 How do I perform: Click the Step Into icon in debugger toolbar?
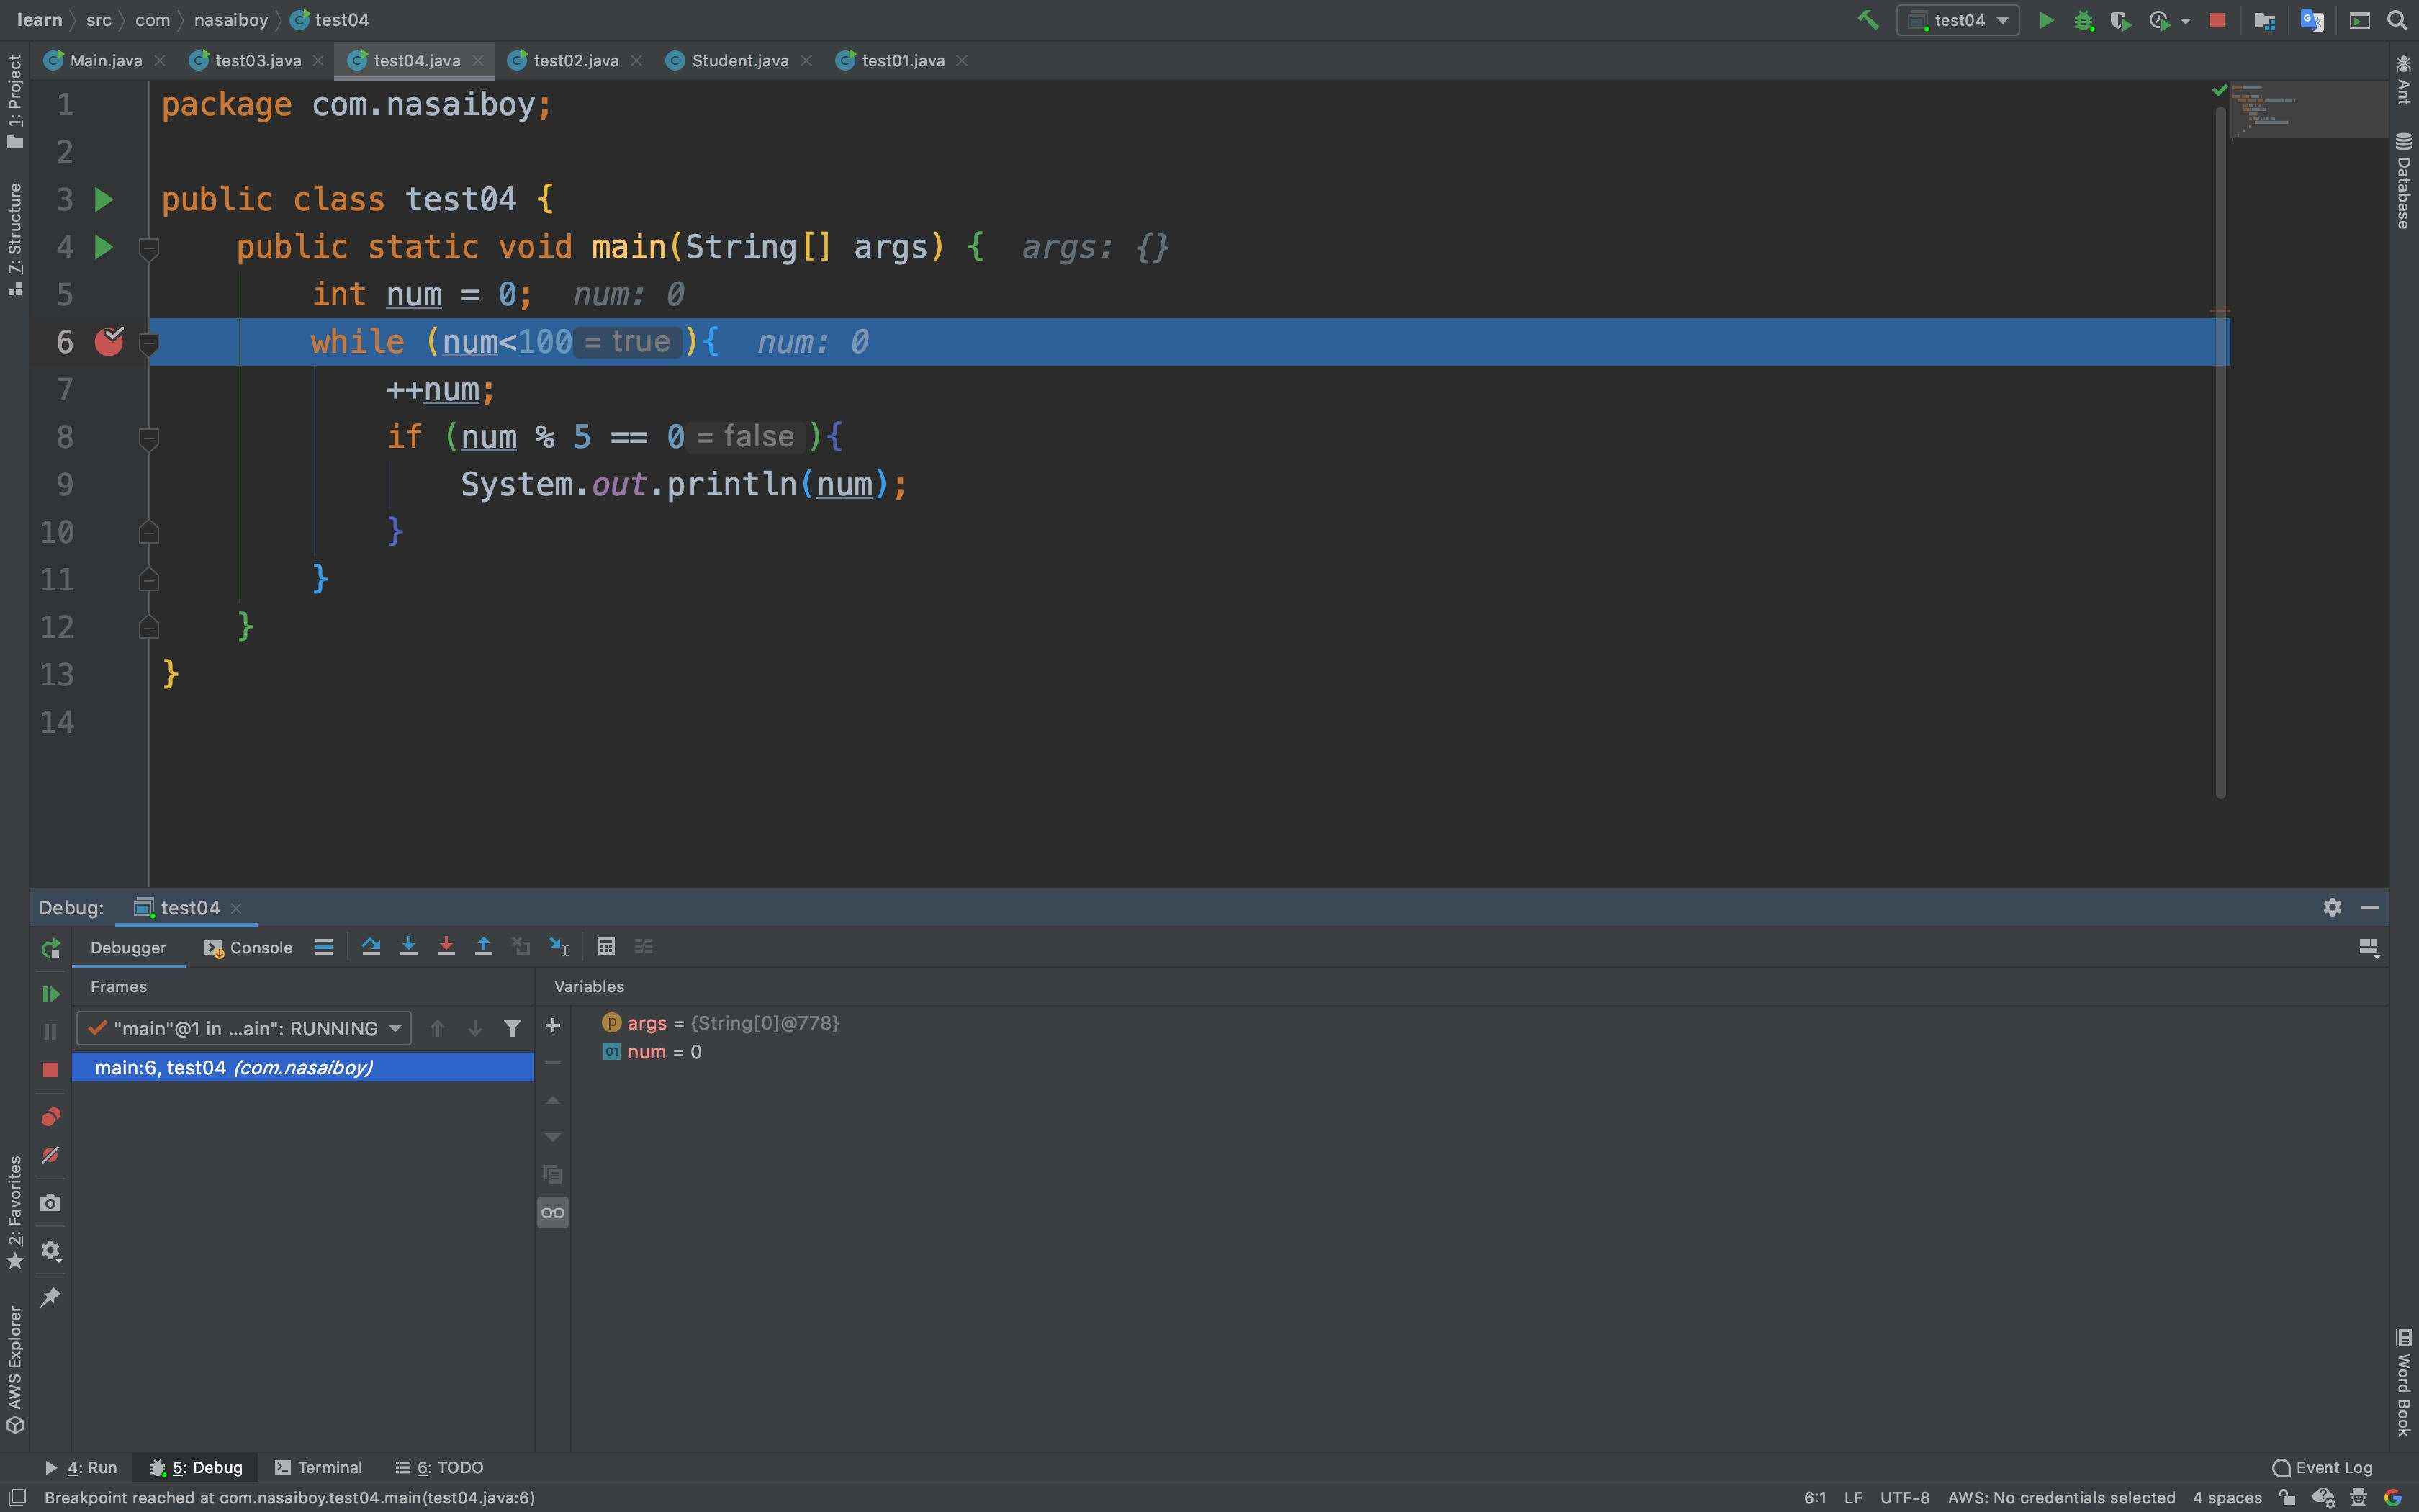(409, 948)
